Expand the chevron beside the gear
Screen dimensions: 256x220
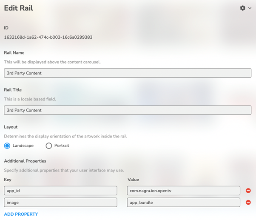[x=250, y=8]
